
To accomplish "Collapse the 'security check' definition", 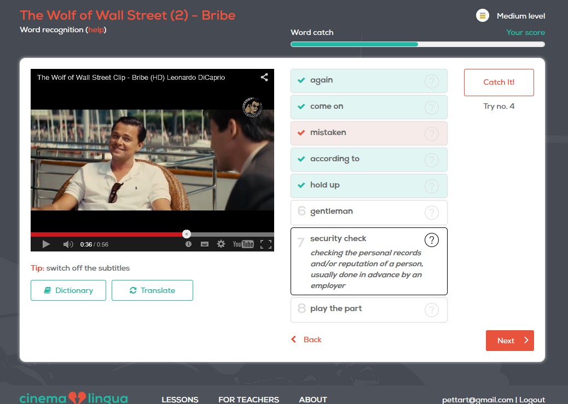I will point(431,240).
